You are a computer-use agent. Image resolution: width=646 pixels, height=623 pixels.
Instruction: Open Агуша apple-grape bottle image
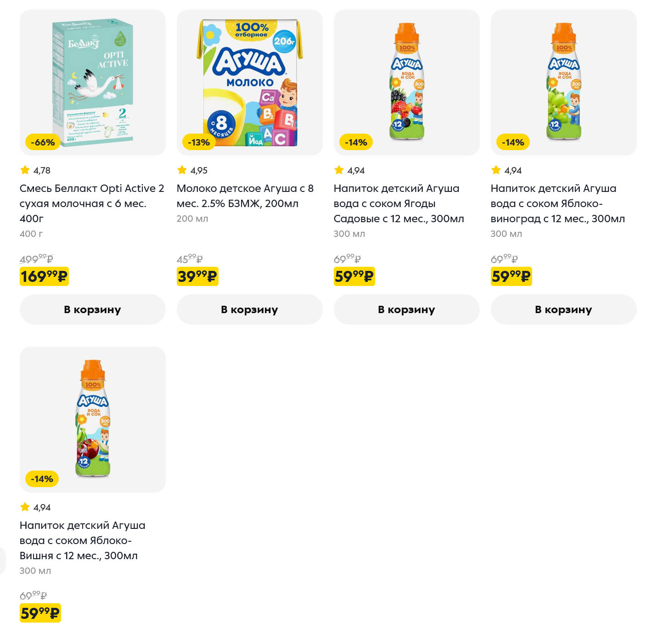pos(564,83)
